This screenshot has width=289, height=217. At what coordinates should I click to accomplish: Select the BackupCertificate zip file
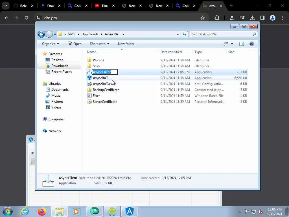tap(106, 90)
